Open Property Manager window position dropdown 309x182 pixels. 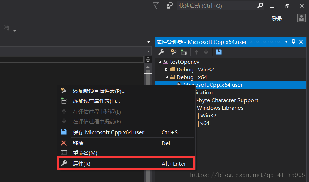[286, 42]
